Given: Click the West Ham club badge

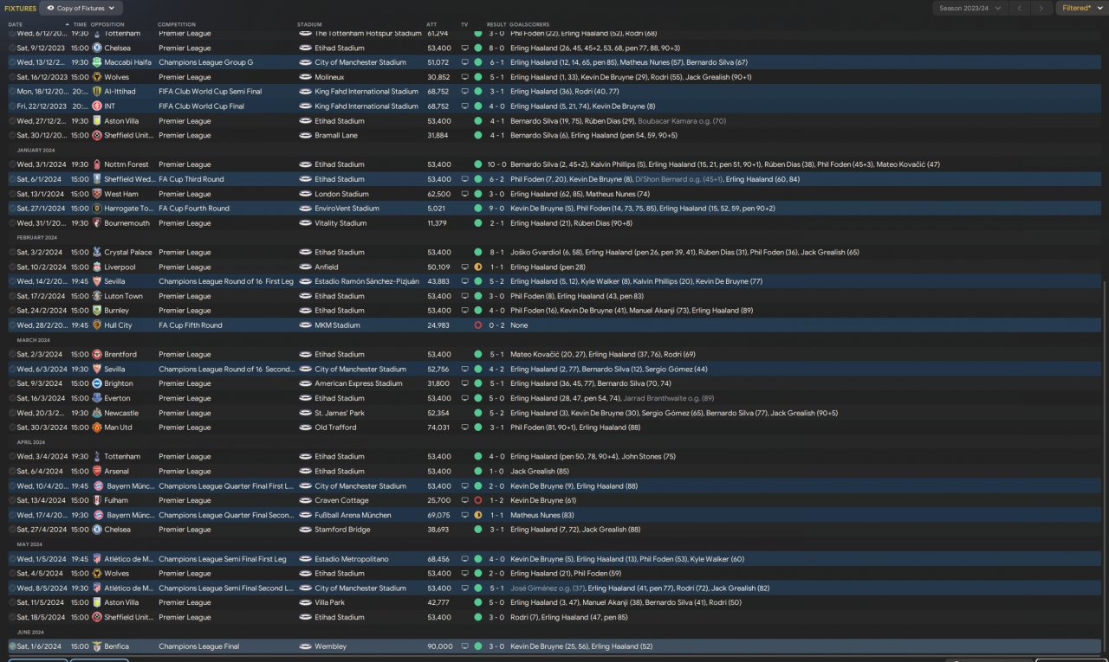Looking at the screenshot, I should point(97,194).
